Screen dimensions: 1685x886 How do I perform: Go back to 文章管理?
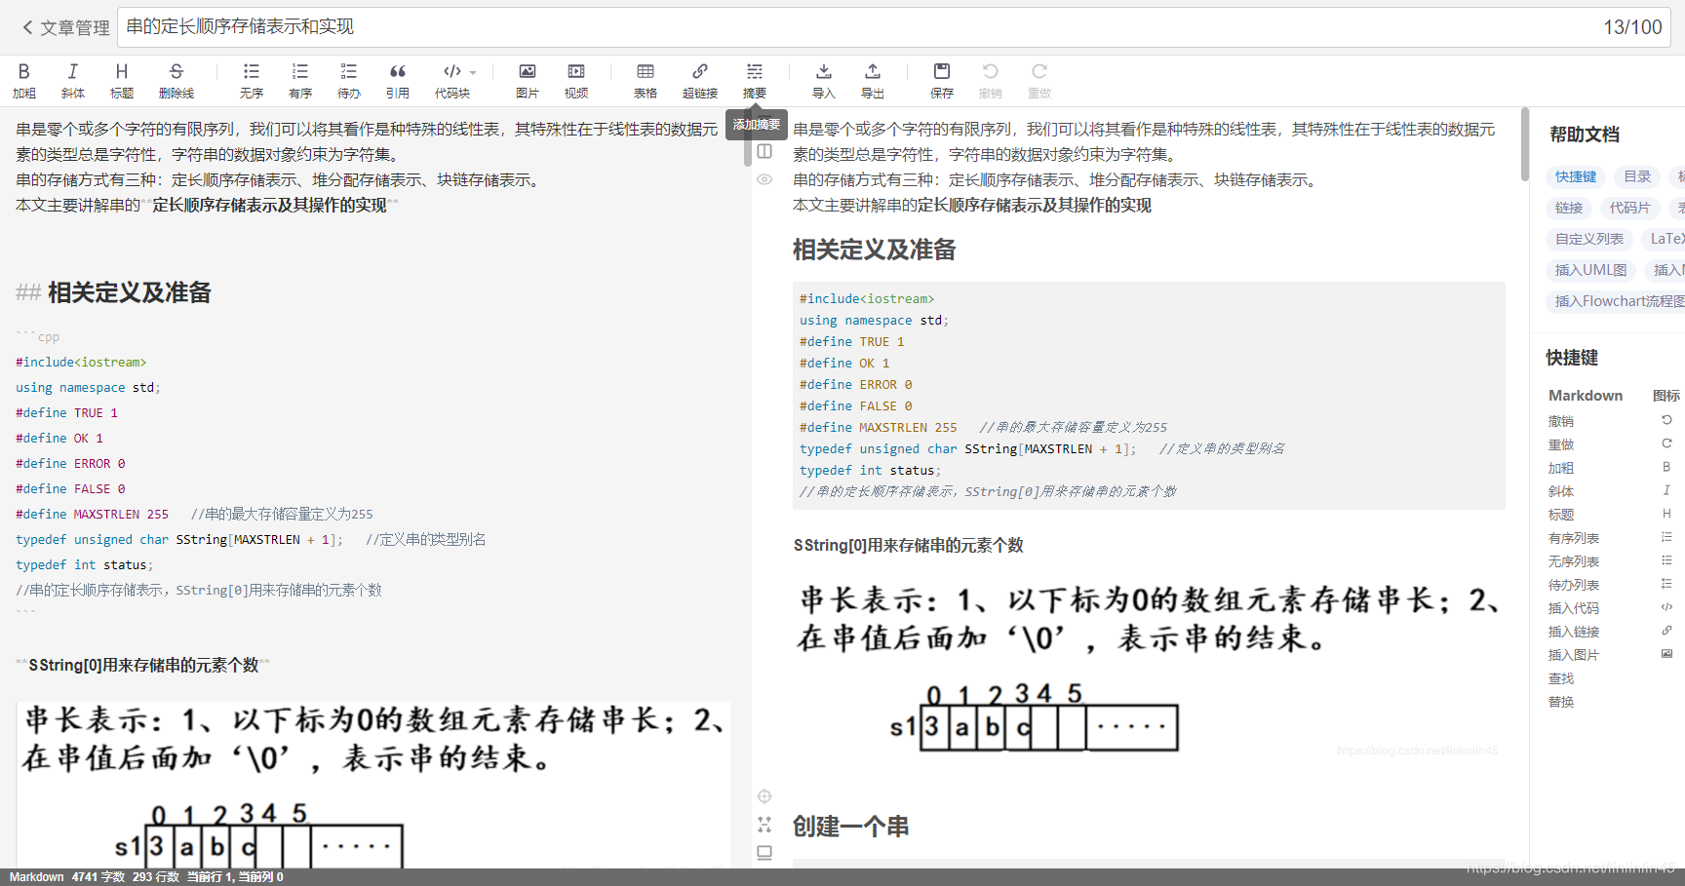[65, 28]
